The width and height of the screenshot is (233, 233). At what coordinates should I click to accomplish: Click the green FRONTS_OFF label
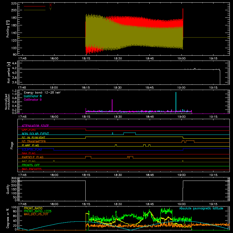31,165
